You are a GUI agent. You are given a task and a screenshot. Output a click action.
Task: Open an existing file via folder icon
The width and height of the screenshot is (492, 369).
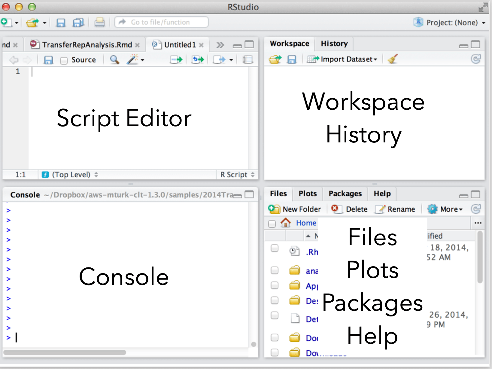pyautogui.click(x=32, y=23)
